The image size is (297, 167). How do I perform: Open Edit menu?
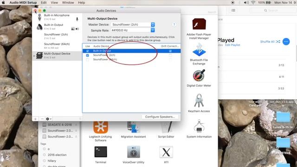click(44, 3)
